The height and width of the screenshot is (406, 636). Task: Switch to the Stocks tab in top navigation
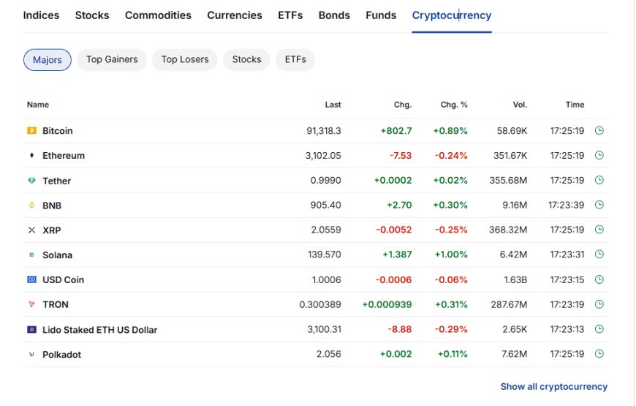[92, 15]
